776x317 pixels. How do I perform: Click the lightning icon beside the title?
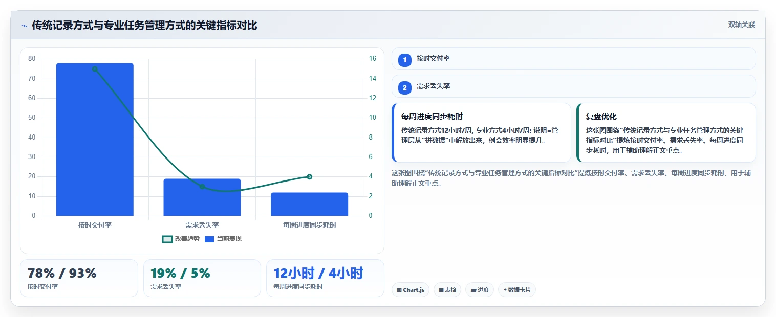(x=24, y=25)
